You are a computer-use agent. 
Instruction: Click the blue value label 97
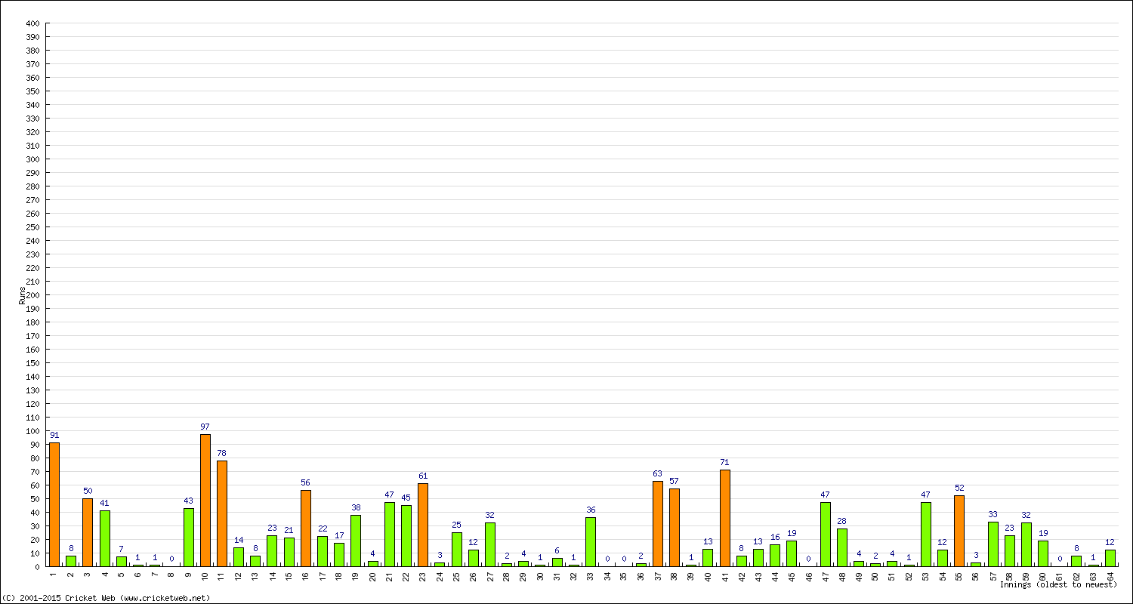(205, 427)
